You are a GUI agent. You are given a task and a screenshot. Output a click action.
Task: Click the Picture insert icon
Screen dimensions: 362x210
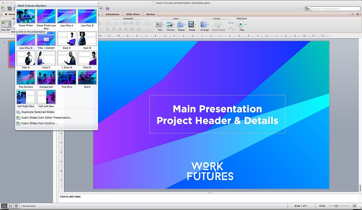[x=169, y=24]
